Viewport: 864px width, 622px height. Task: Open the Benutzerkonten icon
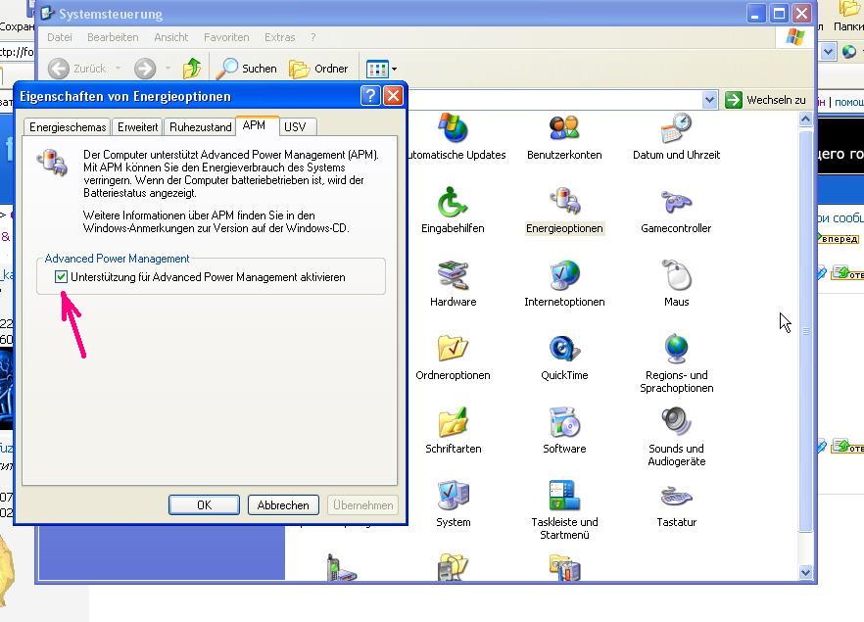pos(564,130)
